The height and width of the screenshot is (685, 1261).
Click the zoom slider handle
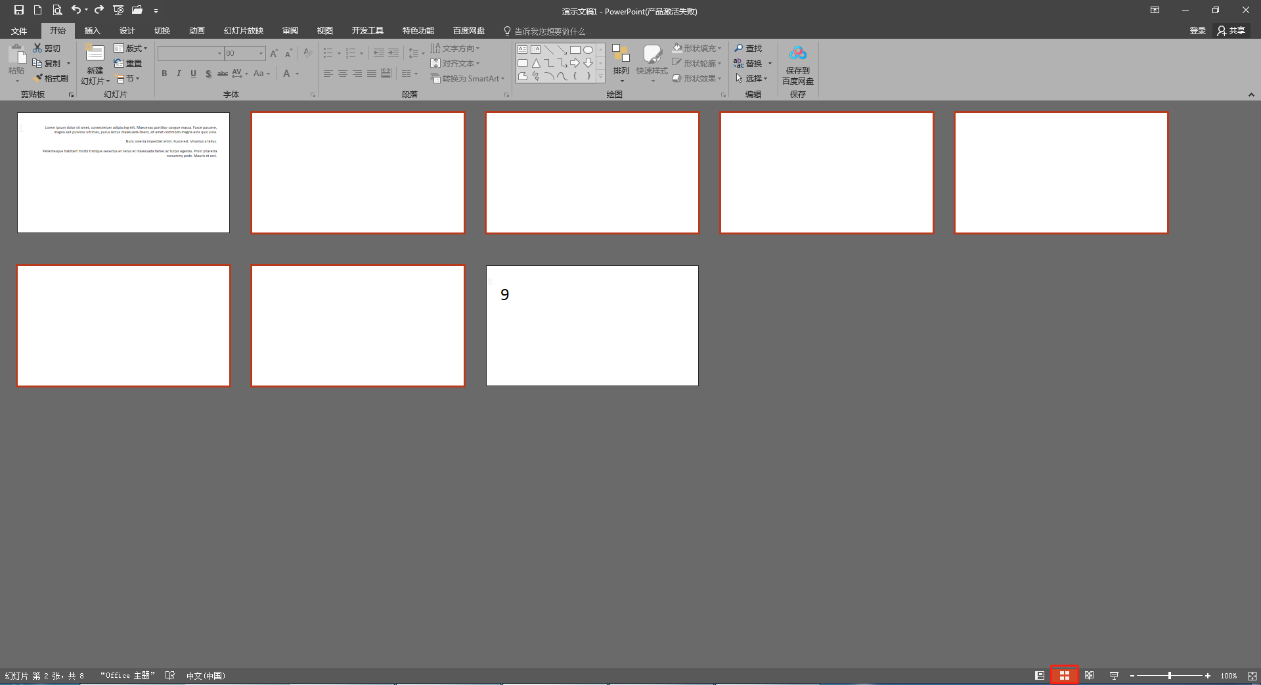click(x=1169, y=676)
